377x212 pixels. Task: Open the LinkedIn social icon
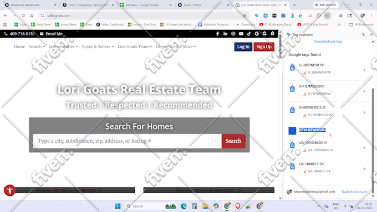click(x=225, y=34)
